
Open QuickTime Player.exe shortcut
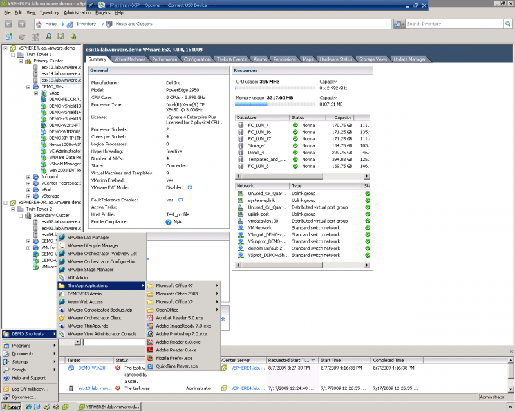point(176,366)
